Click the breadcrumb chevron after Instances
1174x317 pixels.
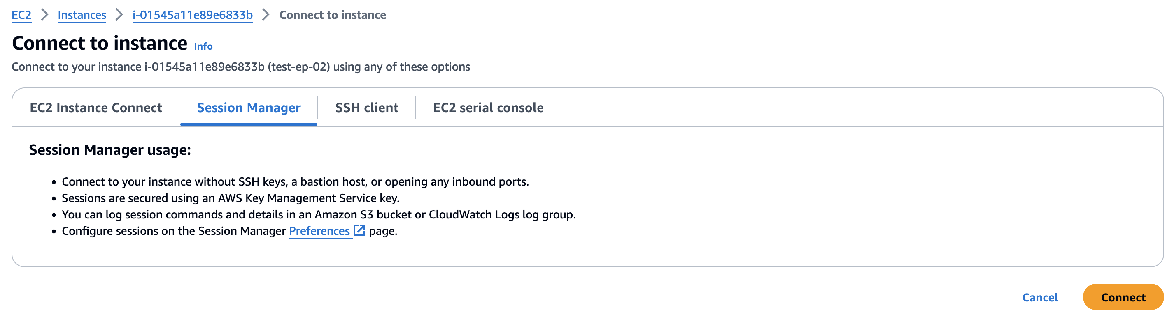click(119, 15)
